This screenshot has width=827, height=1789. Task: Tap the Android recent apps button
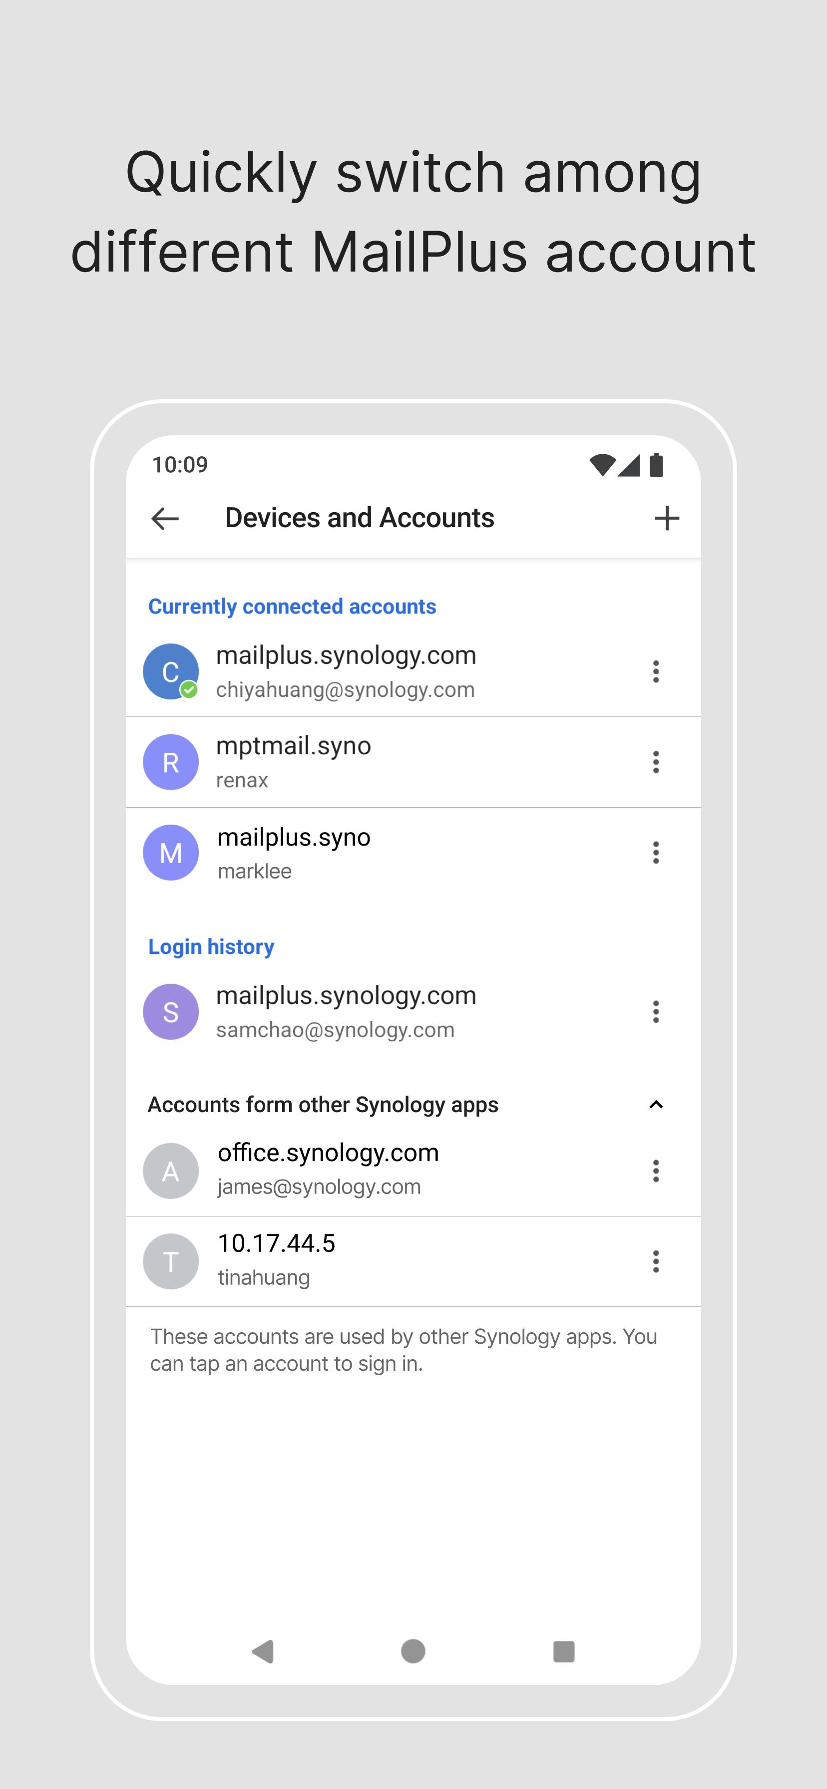tap(564, 1652)
